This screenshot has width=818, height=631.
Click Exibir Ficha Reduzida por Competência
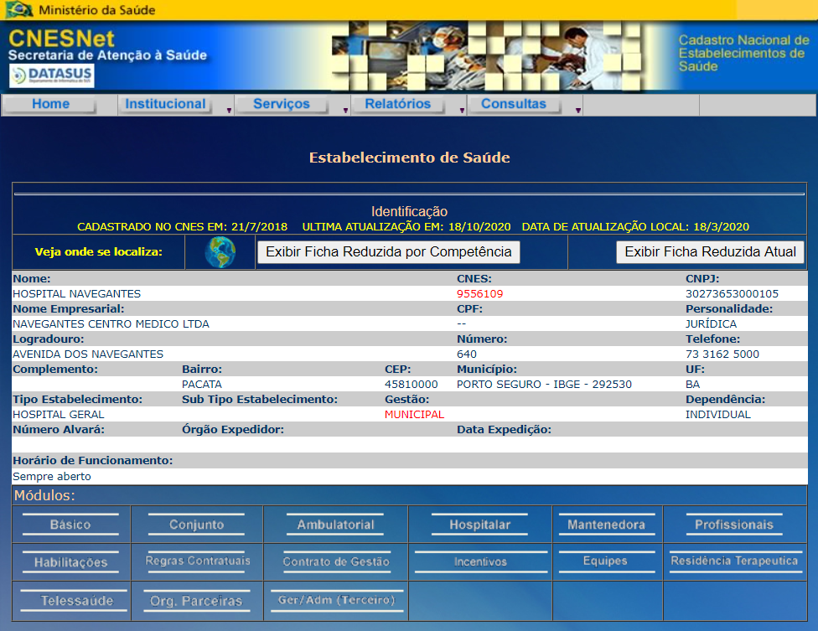pos(389,252)
